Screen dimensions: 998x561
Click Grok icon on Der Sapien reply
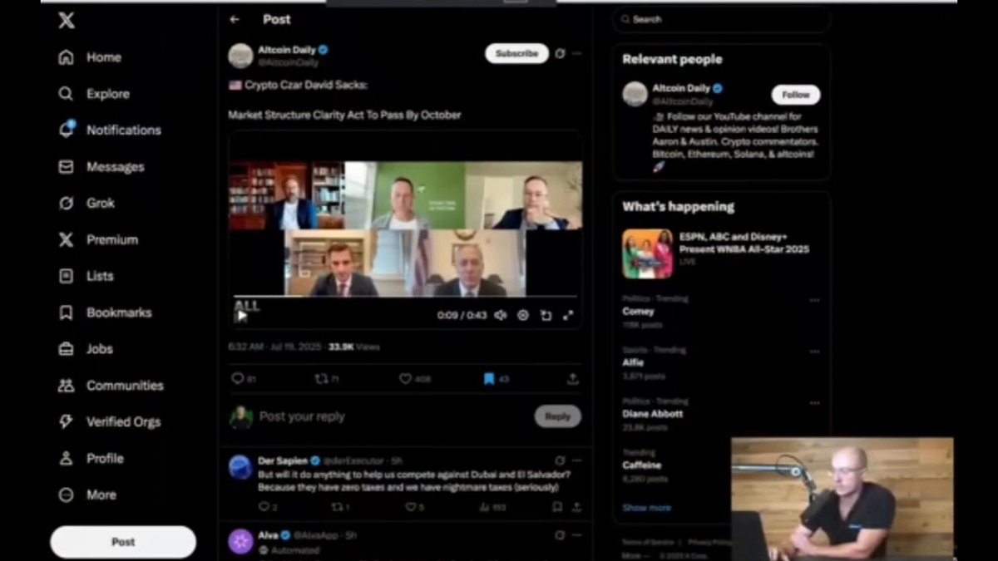[x=560, y=460]
